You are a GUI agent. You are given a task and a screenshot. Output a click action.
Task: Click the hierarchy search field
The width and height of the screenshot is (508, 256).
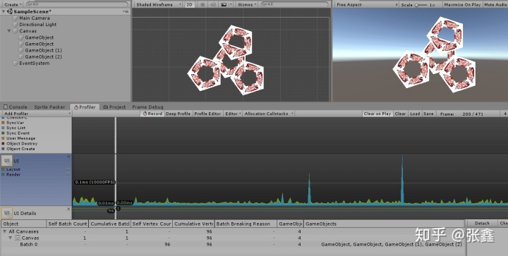pos(77,4)
